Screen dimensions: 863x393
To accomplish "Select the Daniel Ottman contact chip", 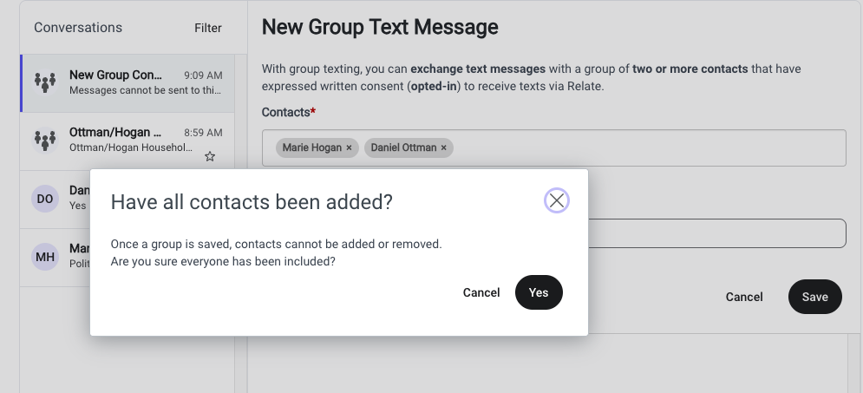I will click(403, 147).
